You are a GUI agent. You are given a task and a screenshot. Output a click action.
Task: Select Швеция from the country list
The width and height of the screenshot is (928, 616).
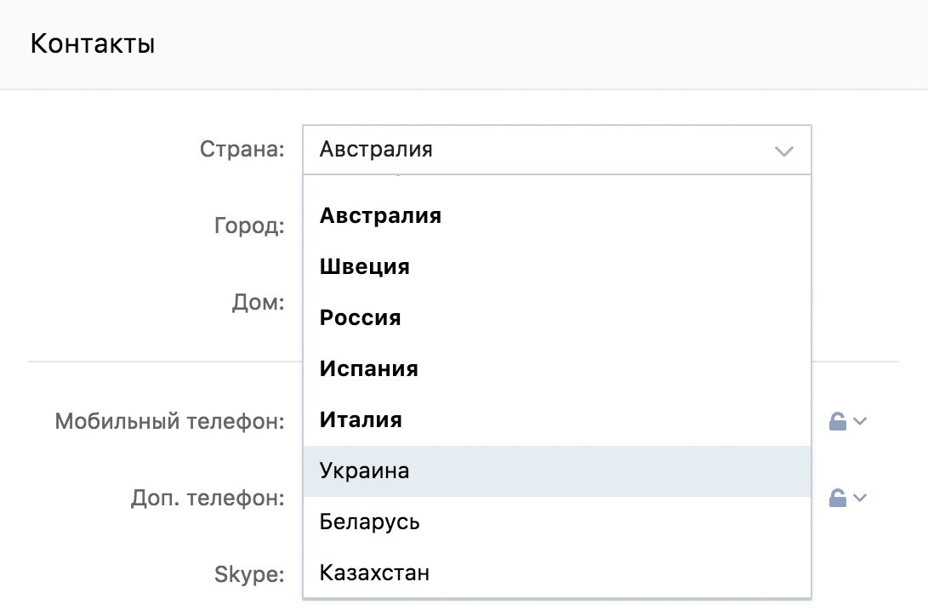tap(365, 267)
